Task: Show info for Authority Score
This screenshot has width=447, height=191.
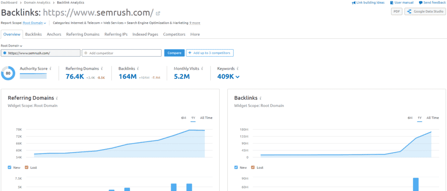Action: (x=51, y=68)
